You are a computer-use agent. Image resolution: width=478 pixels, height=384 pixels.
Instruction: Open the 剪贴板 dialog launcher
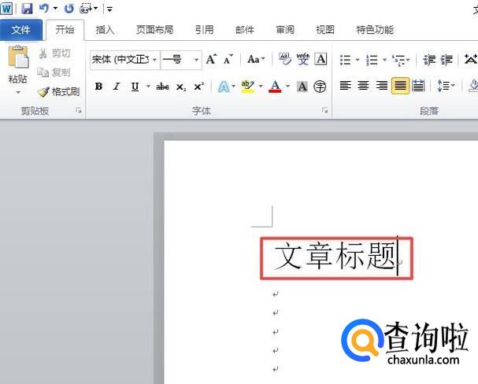79,110
